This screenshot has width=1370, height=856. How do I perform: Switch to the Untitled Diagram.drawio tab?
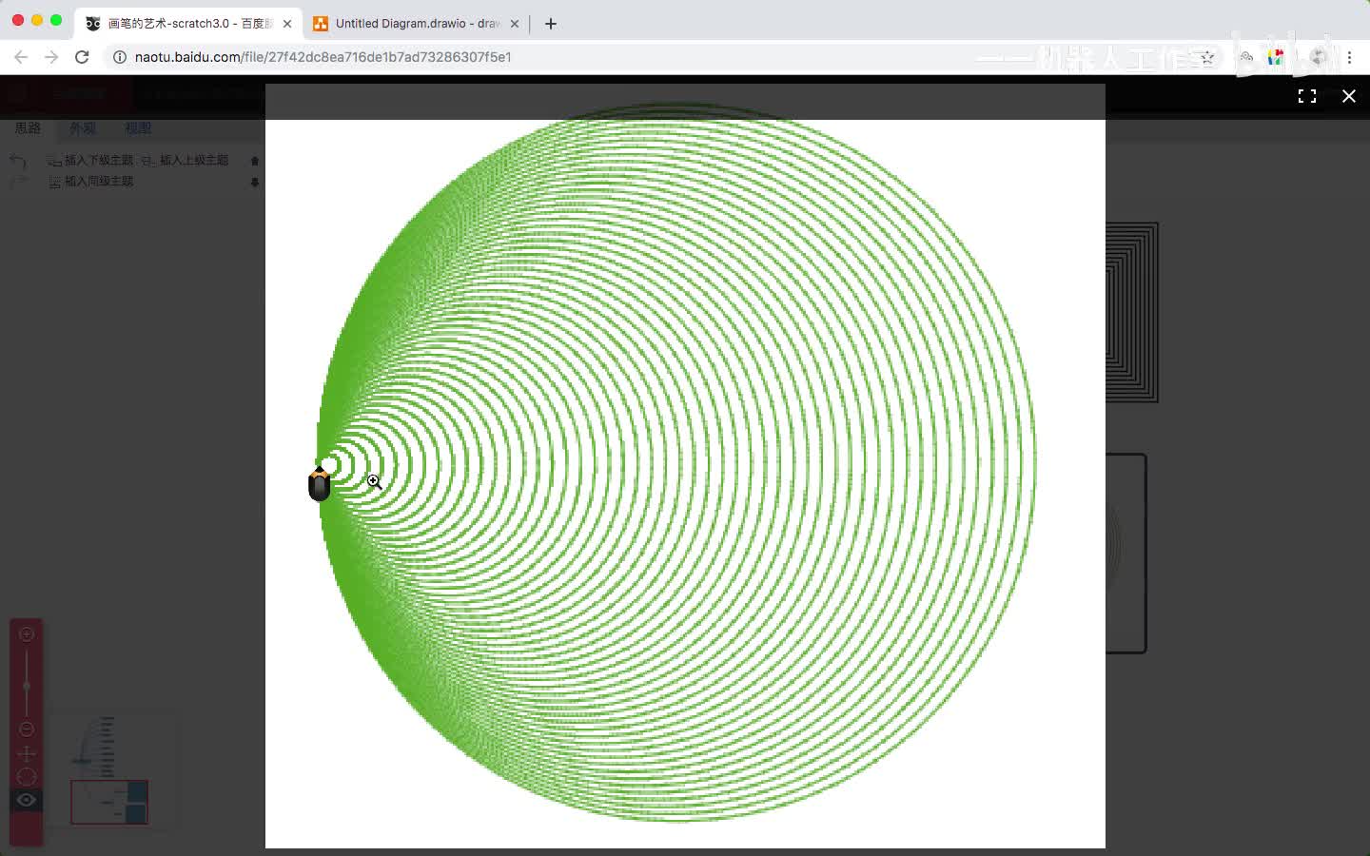pyautogui.click(x=416, y=23)
